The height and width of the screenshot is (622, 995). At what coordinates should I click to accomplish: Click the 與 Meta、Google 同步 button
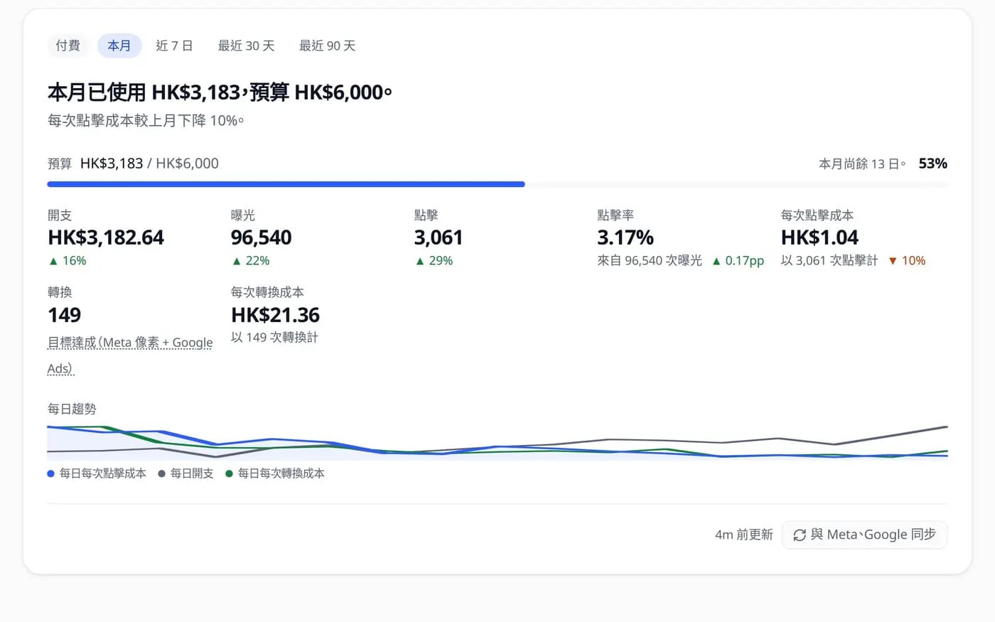pos(864,535)
